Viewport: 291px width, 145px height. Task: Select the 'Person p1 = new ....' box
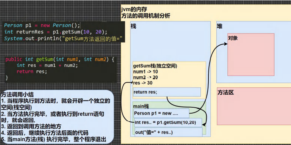[161, 113]
